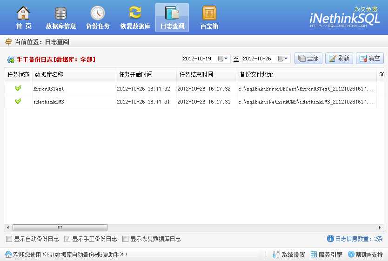Viewport: 388px width, 261px height.
Task: Select the 日志查阅 tab
Action: pos(172,18)
